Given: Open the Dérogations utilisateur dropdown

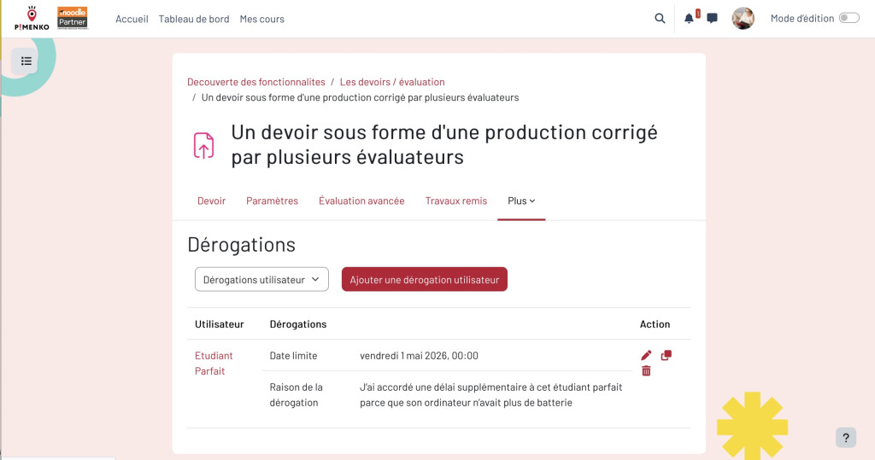Looking at the screenshot, I should pos(261,279).
